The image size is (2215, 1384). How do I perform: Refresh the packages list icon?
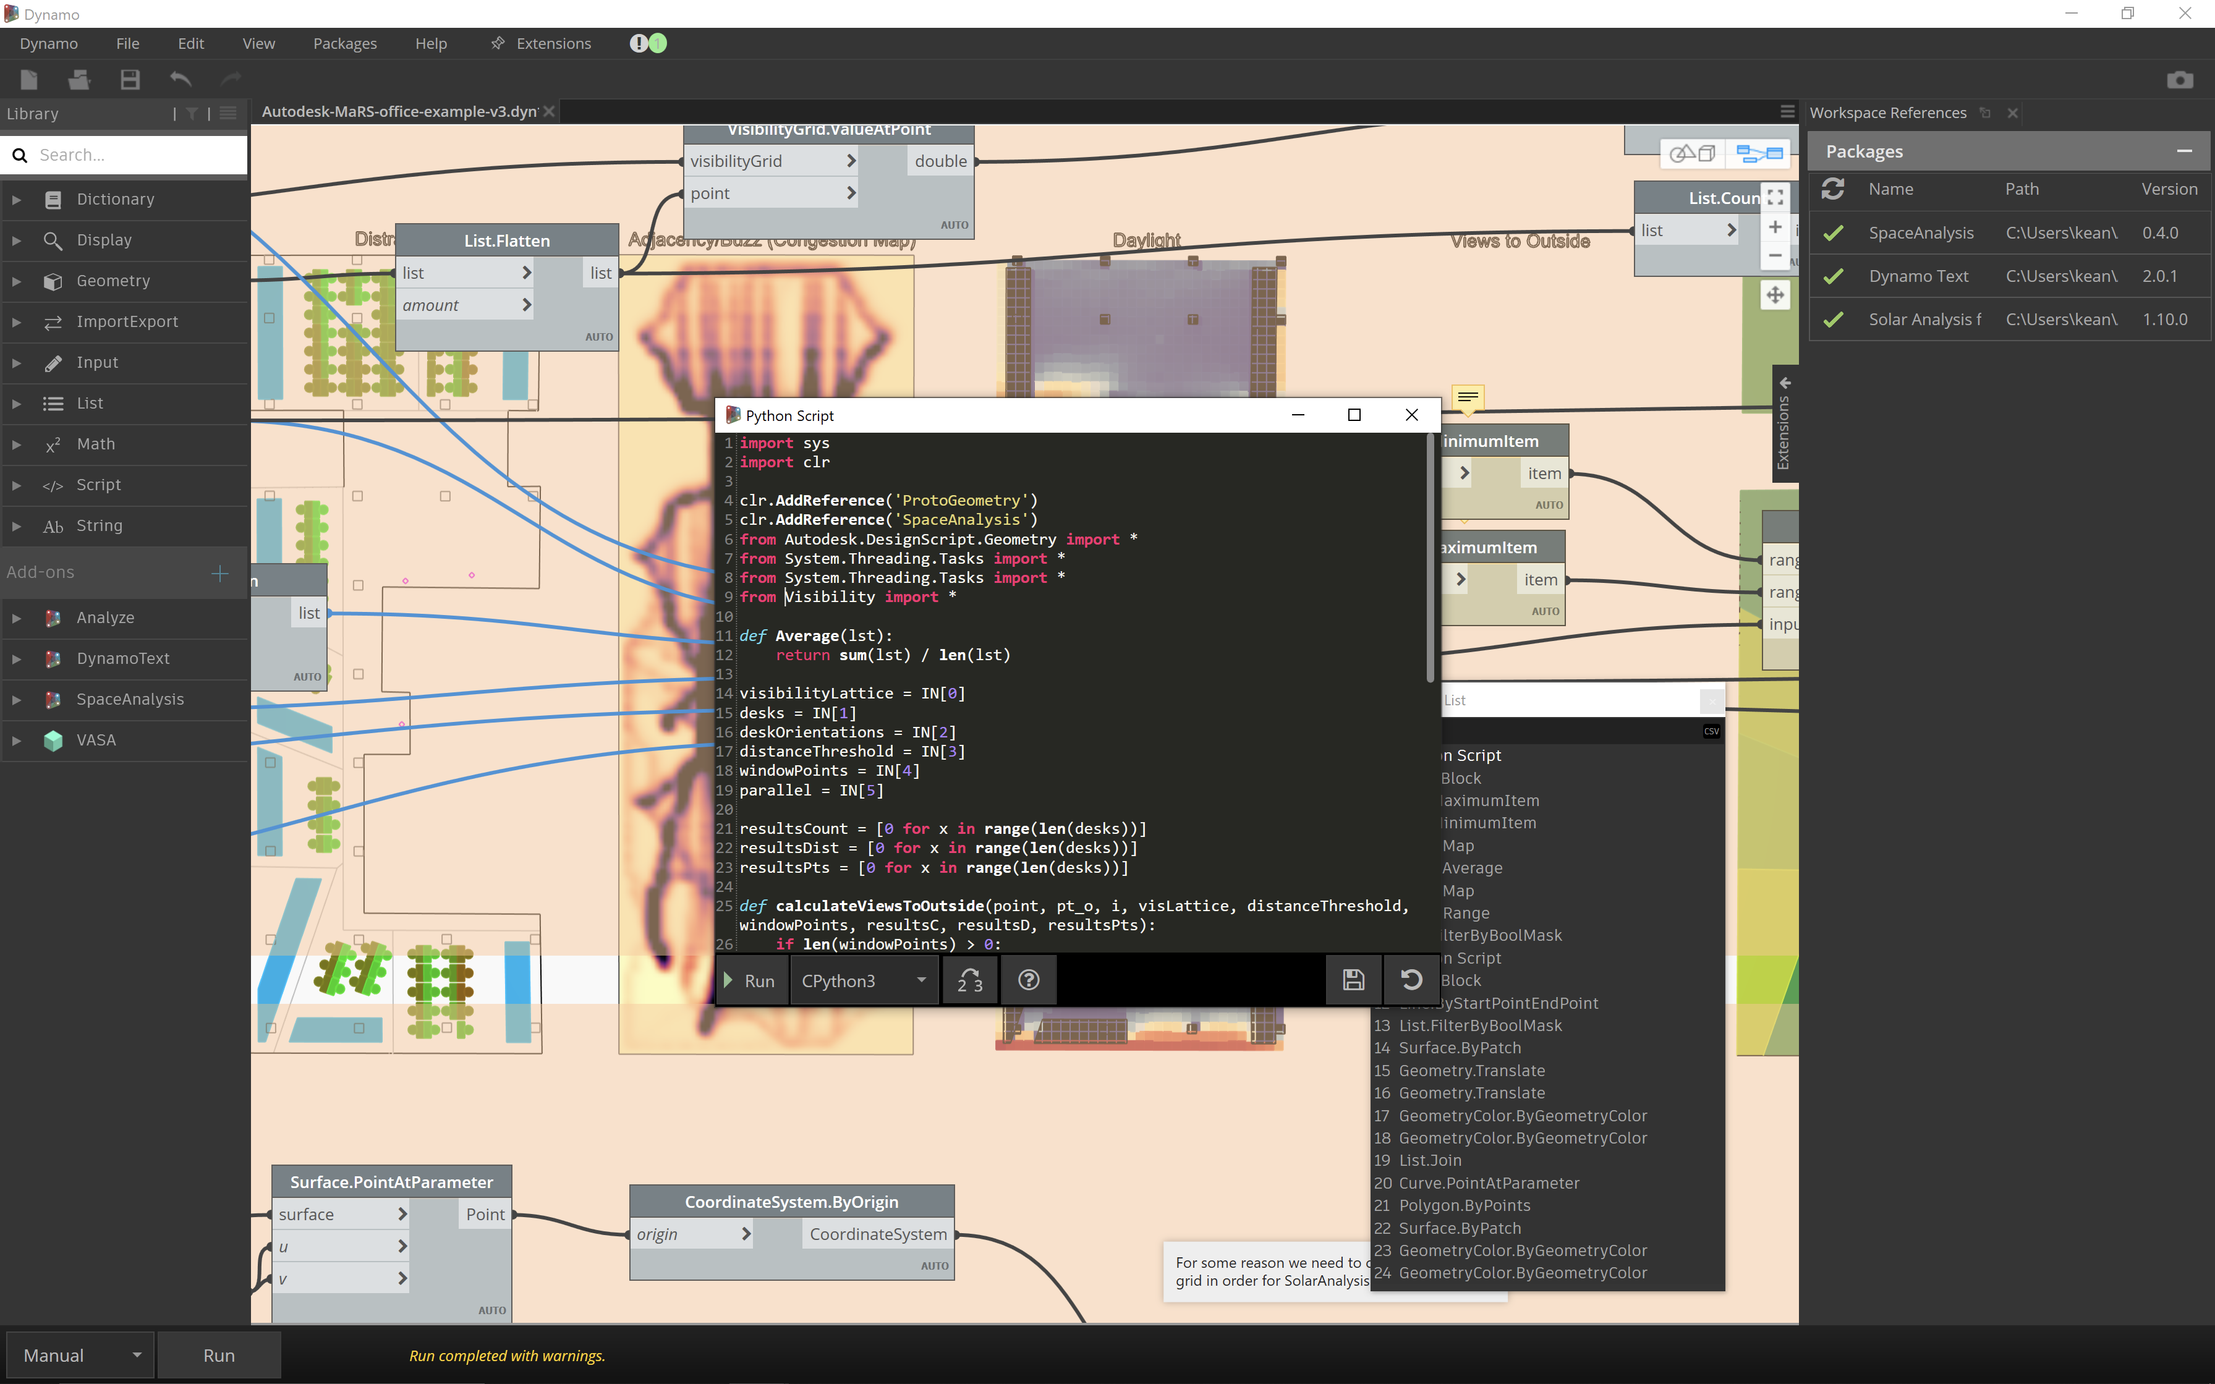[x=1832, y=189]
